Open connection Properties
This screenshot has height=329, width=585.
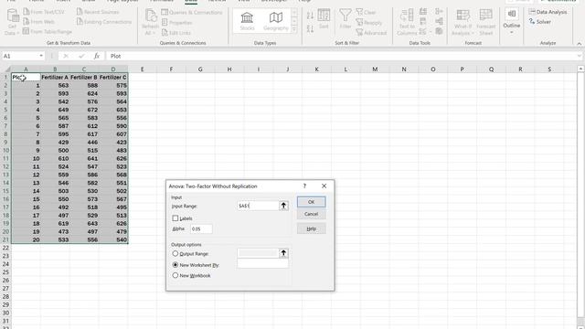click(177, 23)
